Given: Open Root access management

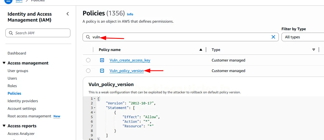Looking at the screenshot, I should 29,116.
